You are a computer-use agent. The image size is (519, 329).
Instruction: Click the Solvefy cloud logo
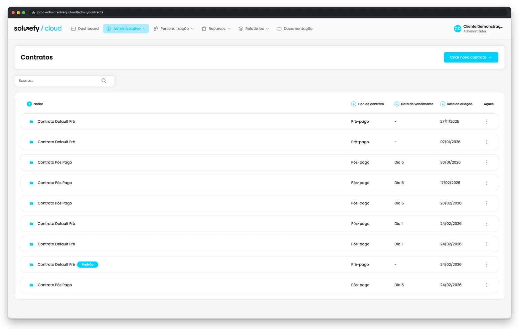pyautogui.click(x=38, y=29)
